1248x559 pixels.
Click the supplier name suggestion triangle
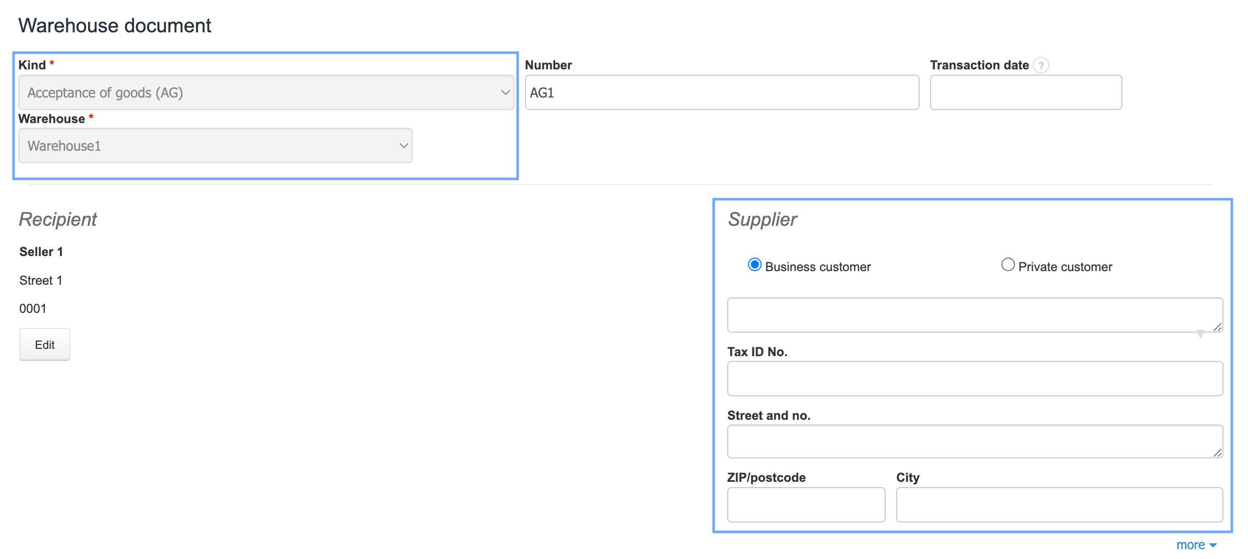(x=1200, y=334)
